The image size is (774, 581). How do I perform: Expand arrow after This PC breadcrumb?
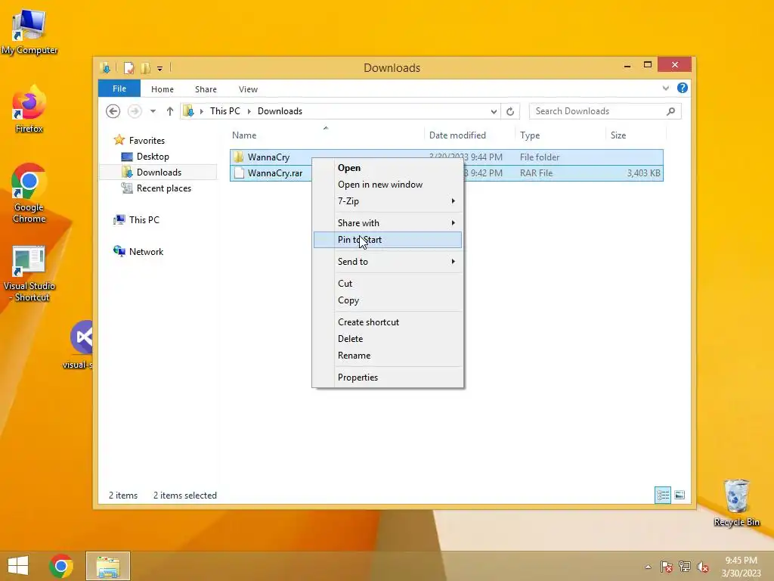pyautogui.click(x=249, y=111)
